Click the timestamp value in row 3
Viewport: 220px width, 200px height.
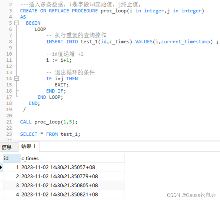click(58, 186)
